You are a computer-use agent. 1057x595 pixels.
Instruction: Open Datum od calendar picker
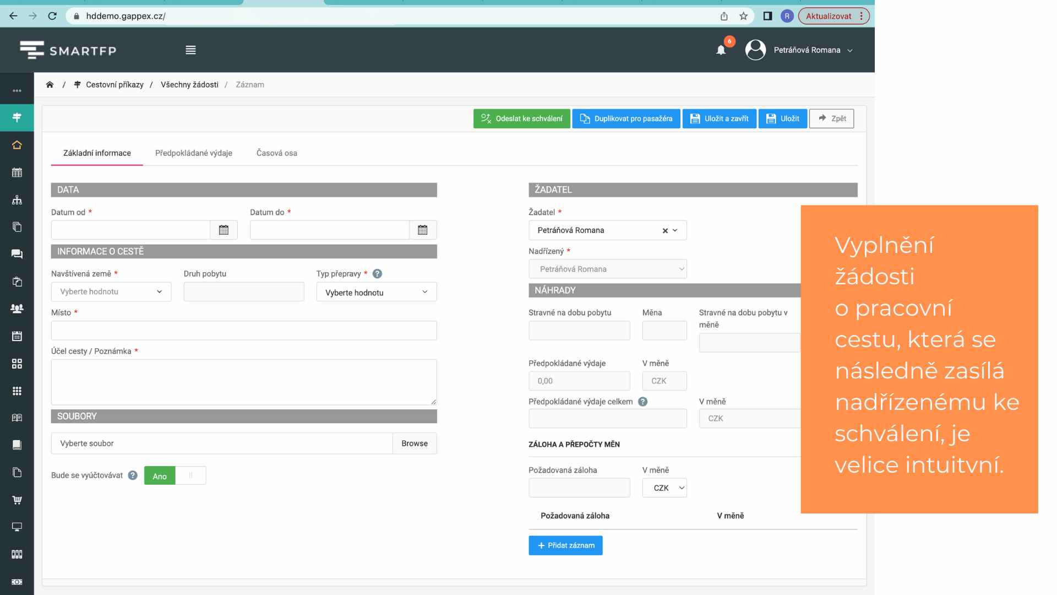click(224, 230)
